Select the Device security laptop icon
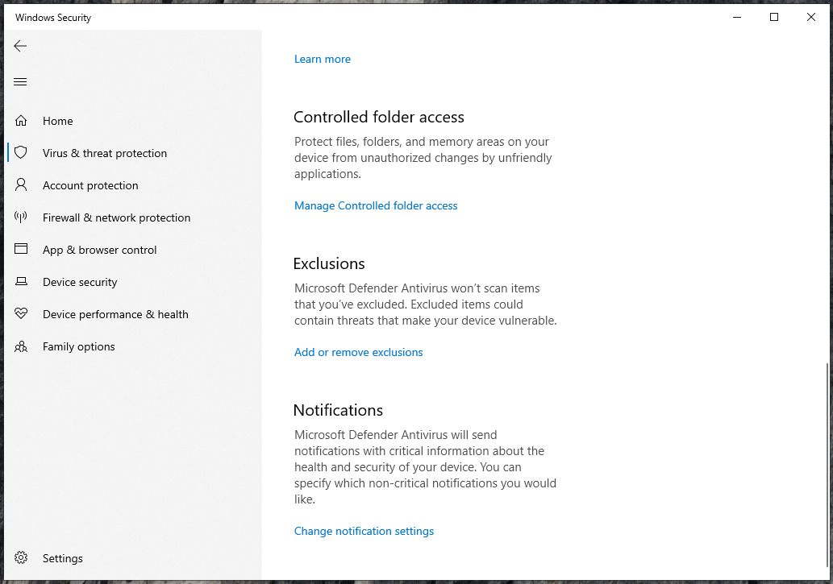 coord(21,282)
